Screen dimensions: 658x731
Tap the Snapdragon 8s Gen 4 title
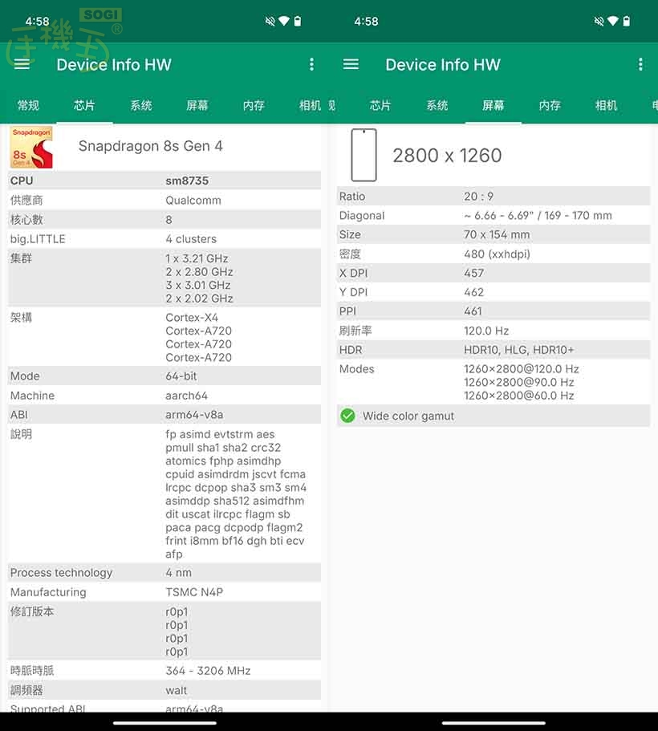(151, 146)
